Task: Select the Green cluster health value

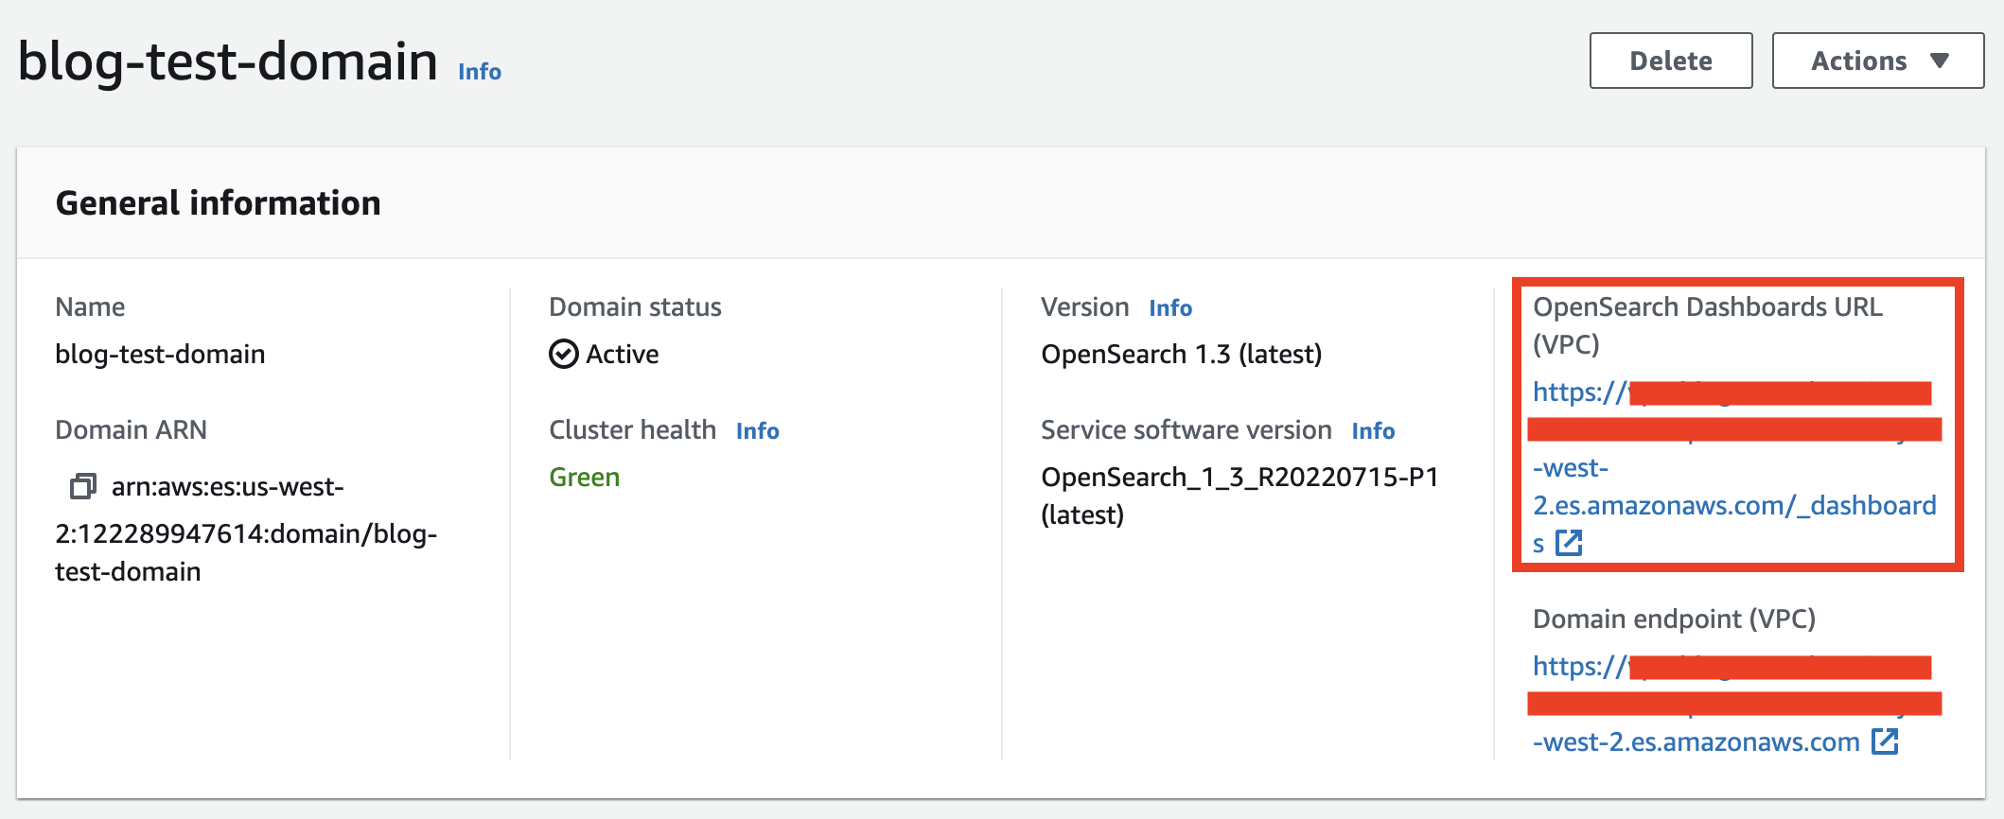Action: coord(584,477)
